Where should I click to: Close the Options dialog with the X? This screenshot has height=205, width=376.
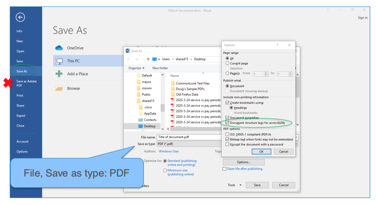pos(289,45)
